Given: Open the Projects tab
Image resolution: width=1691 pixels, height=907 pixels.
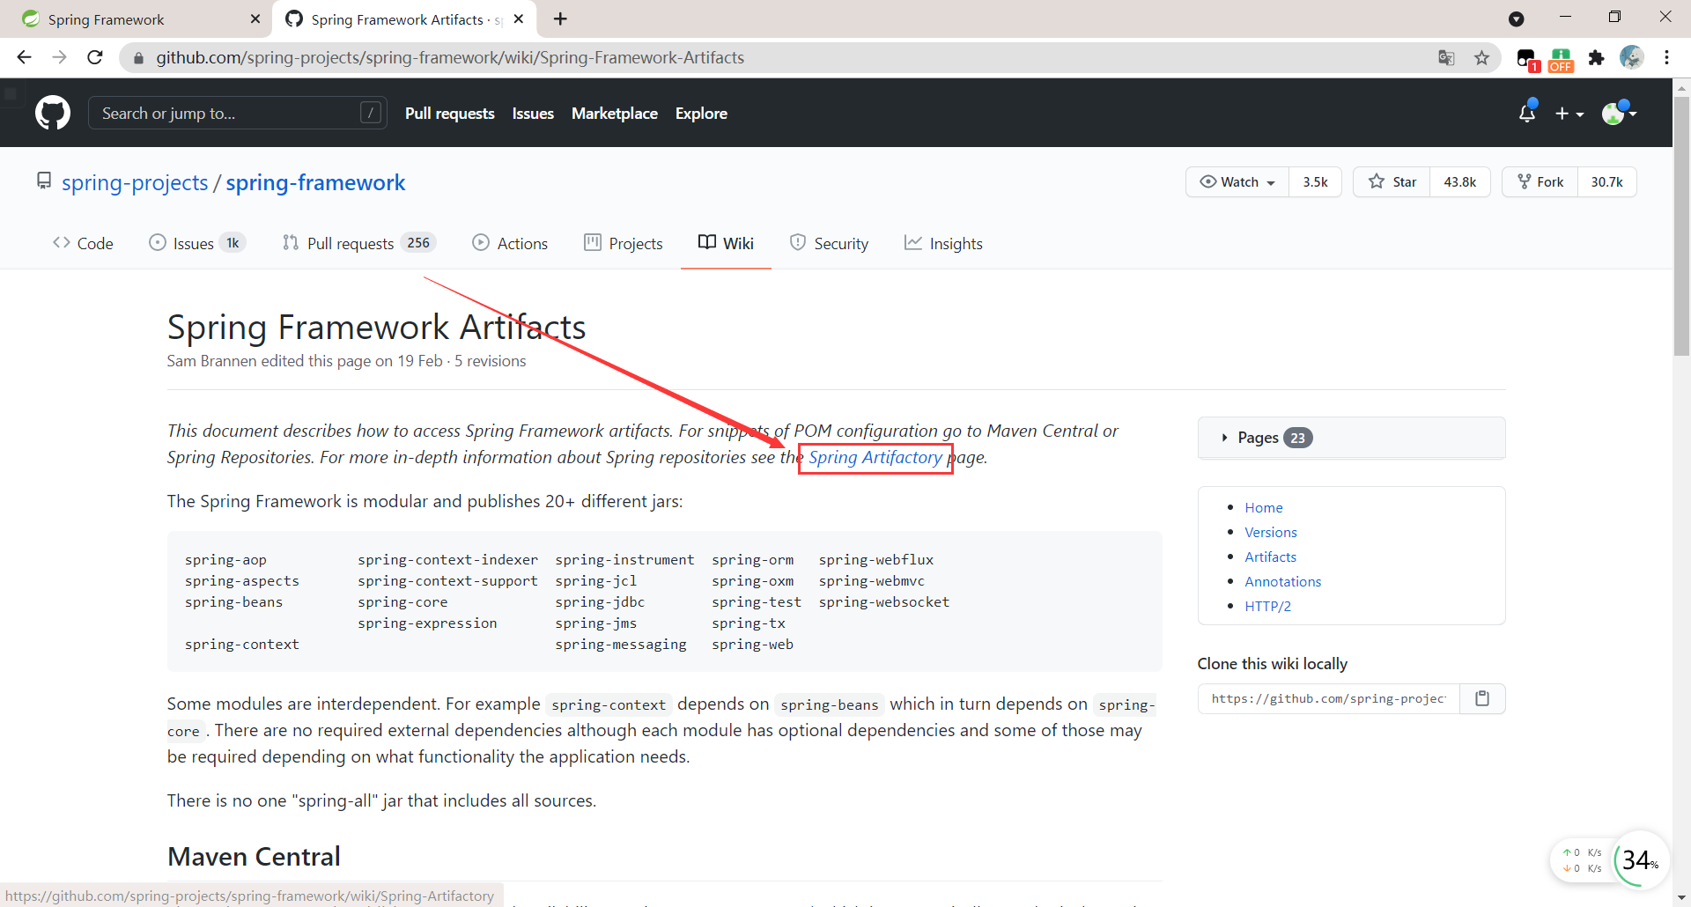Looking at the screenshot, I should pyautogui.click(x=623, y=243).
